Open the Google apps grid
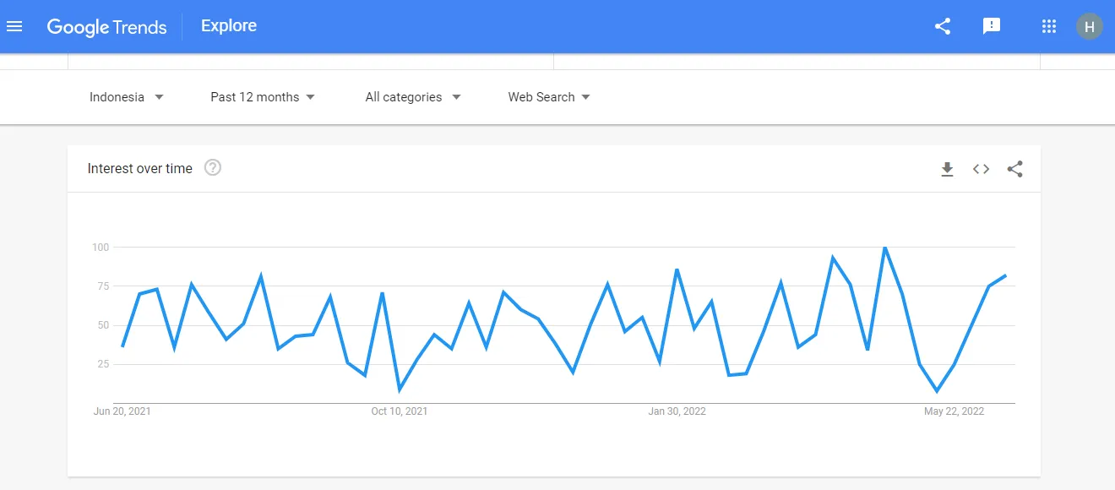Image resolution: width=1115 pixels, height=490 pixels. click(x=1048, y=26)
